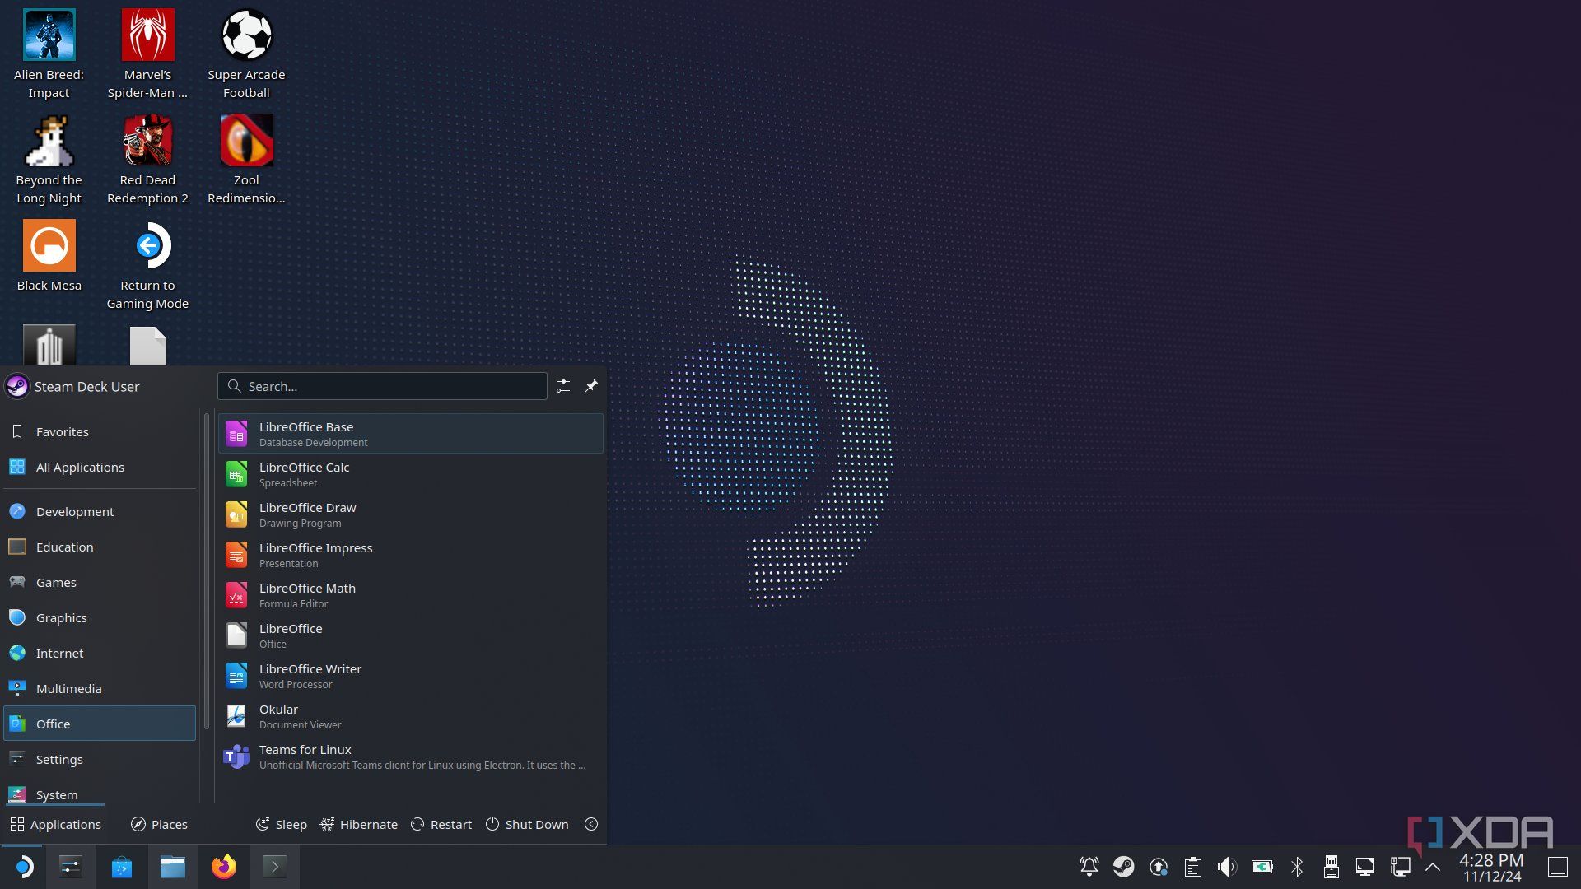Image resolution: width=1581 pixels, height=889 pixels.
Task: Open LibreOffice Draw drawing program
Action: click(x=410, y=514)
